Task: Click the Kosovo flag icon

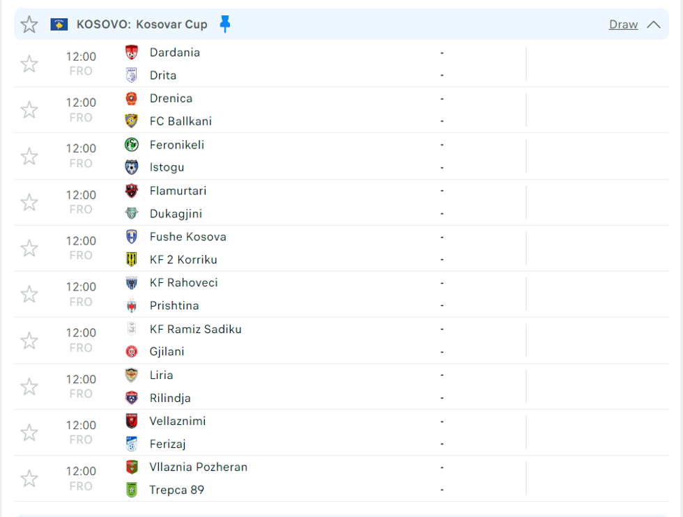Action: (59, 24)
